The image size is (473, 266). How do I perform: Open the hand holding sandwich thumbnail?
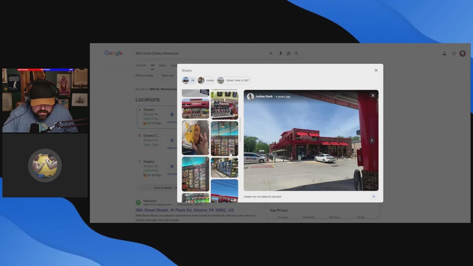195,137
